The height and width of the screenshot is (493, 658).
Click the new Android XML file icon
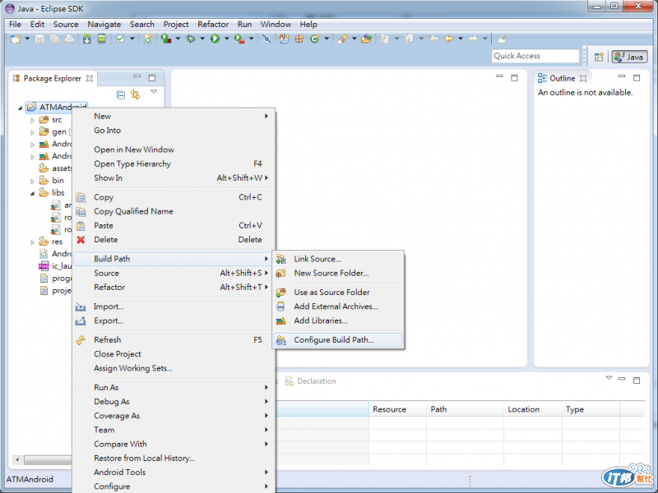148,39
